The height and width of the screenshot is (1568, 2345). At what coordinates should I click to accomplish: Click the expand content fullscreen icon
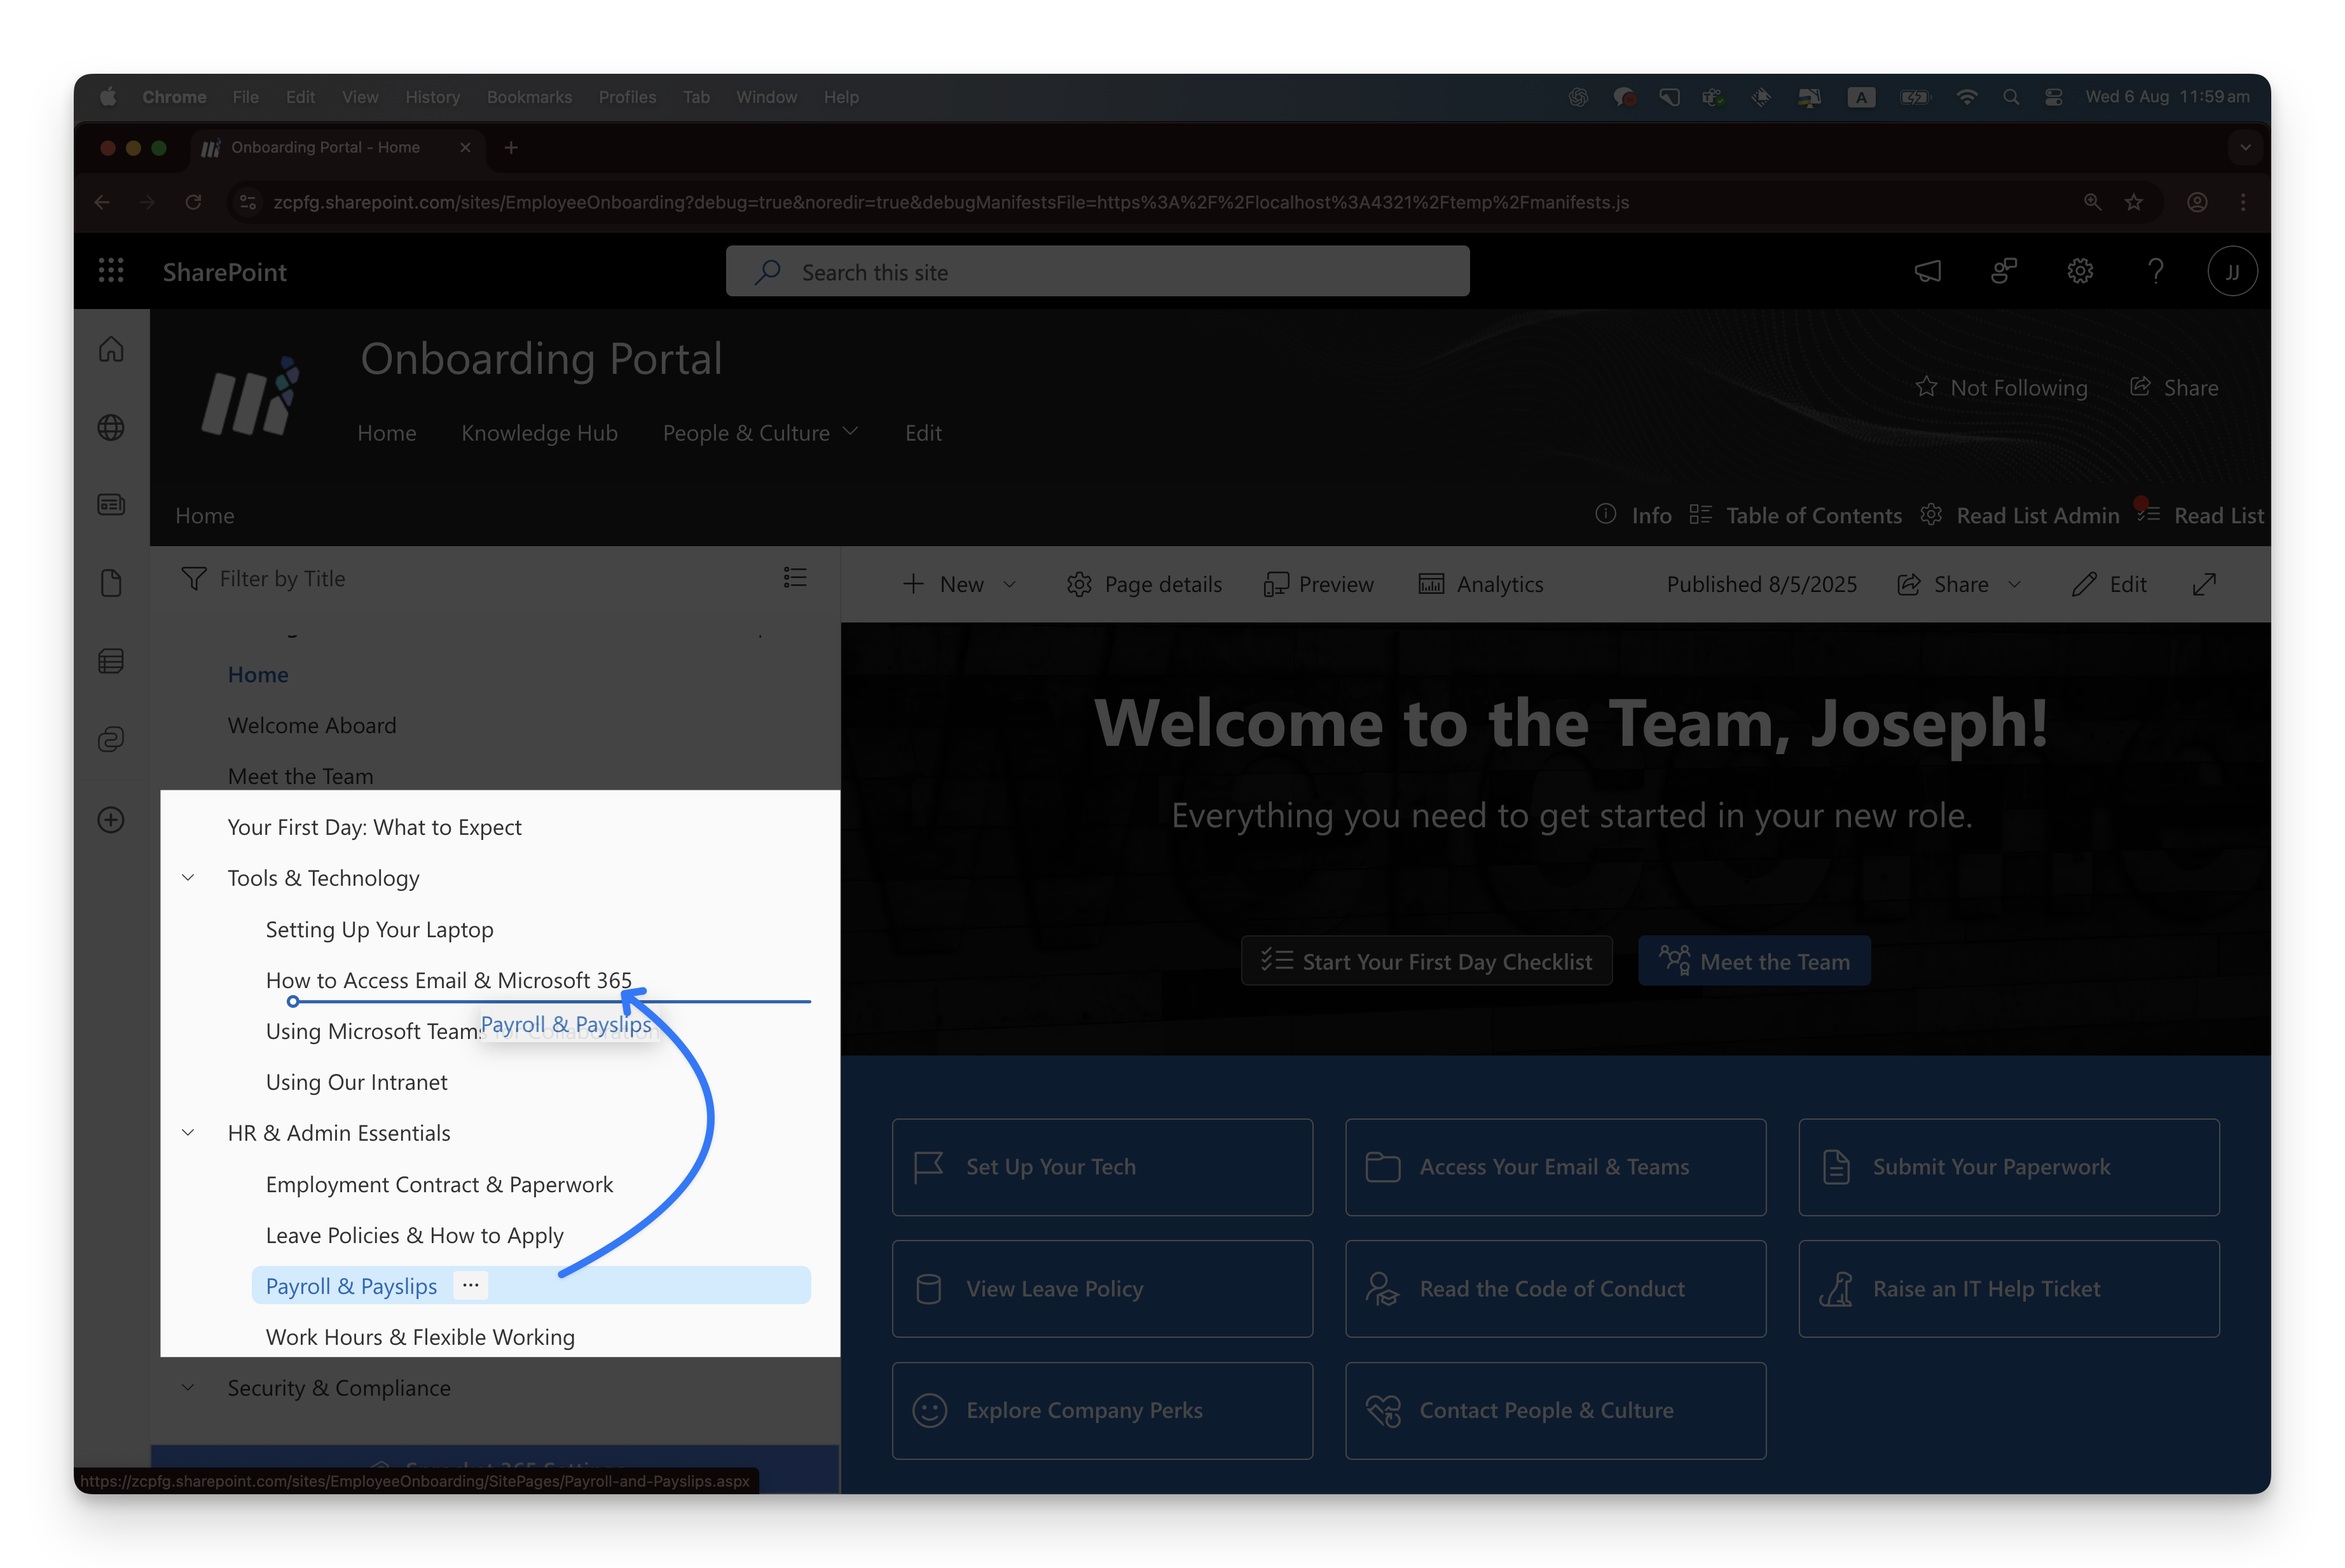[x=2204, y=585]
